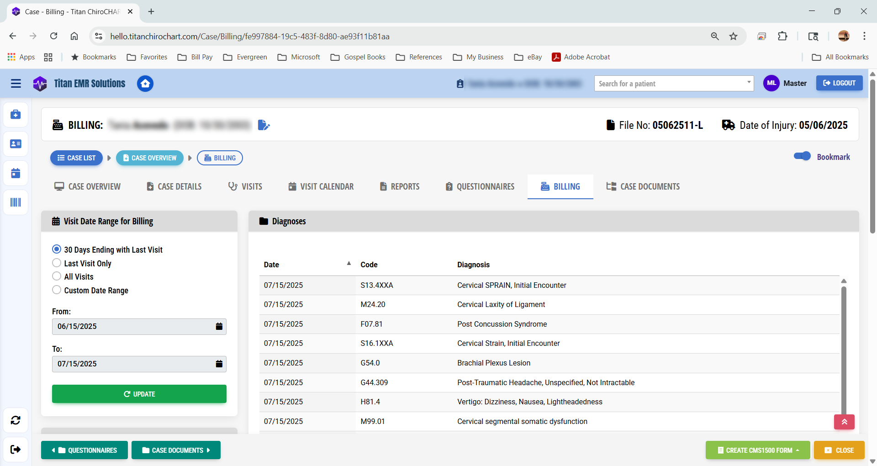The image size is (877, 466).
Task: Select the first-aid kit cases icon in sidebar
Action: (16, 115)
